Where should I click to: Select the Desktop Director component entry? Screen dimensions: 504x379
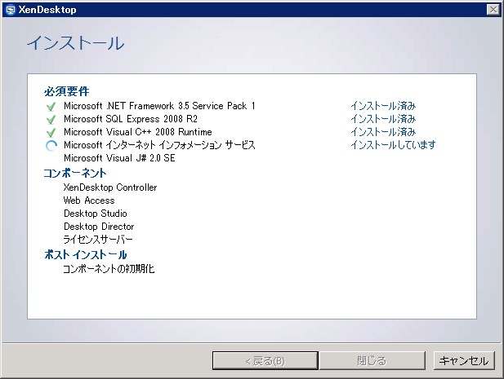pos(99,227)
